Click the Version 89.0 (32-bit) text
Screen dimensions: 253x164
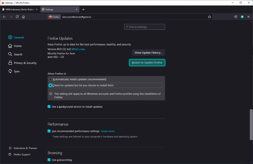[x=59, y=49]
